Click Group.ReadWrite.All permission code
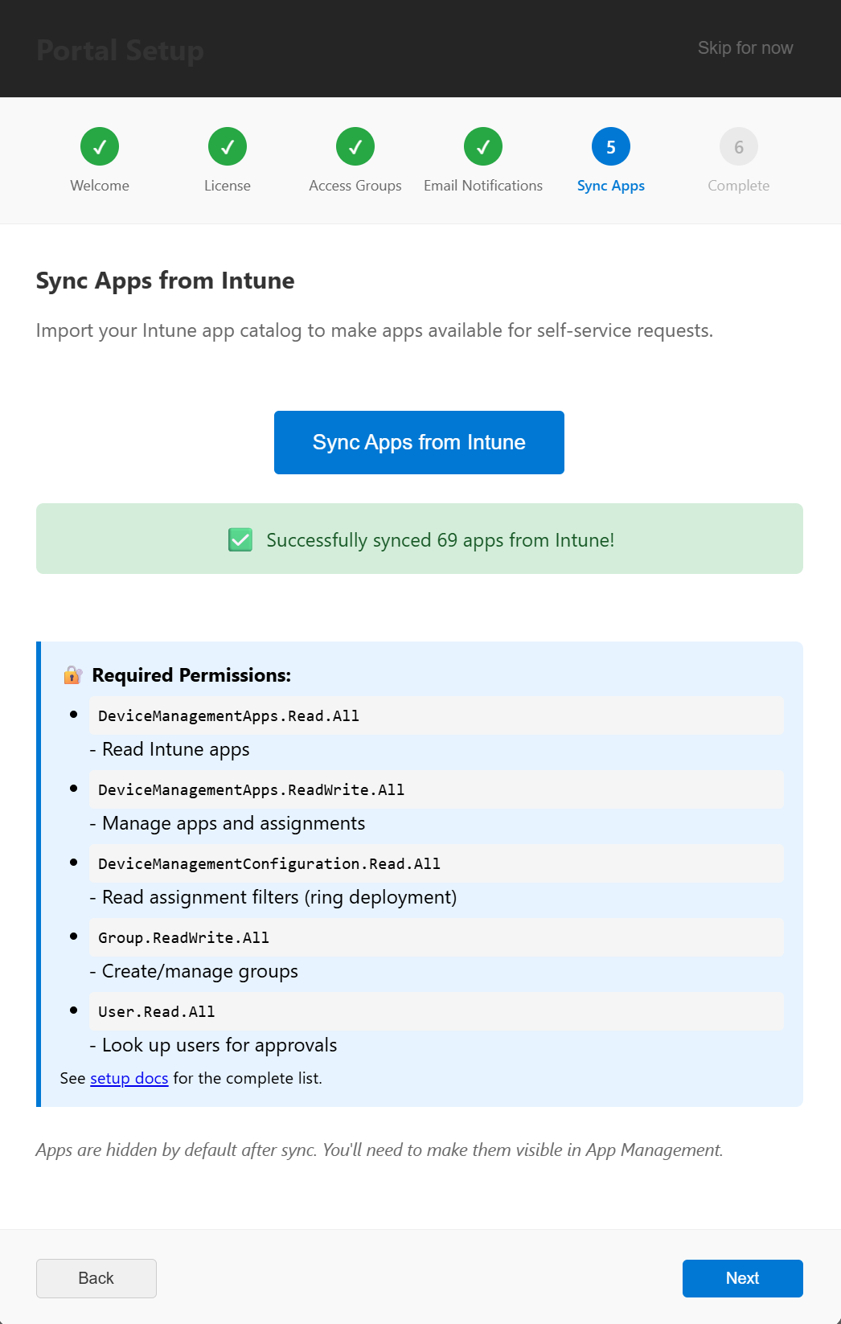 point(437,937)
